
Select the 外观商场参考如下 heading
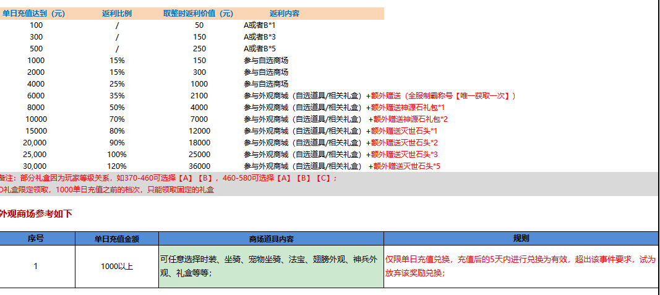coord(35,214)
